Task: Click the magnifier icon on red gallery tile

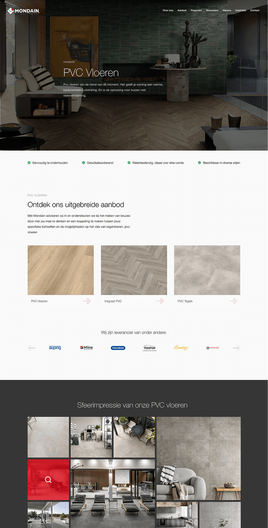Action: 48,480
